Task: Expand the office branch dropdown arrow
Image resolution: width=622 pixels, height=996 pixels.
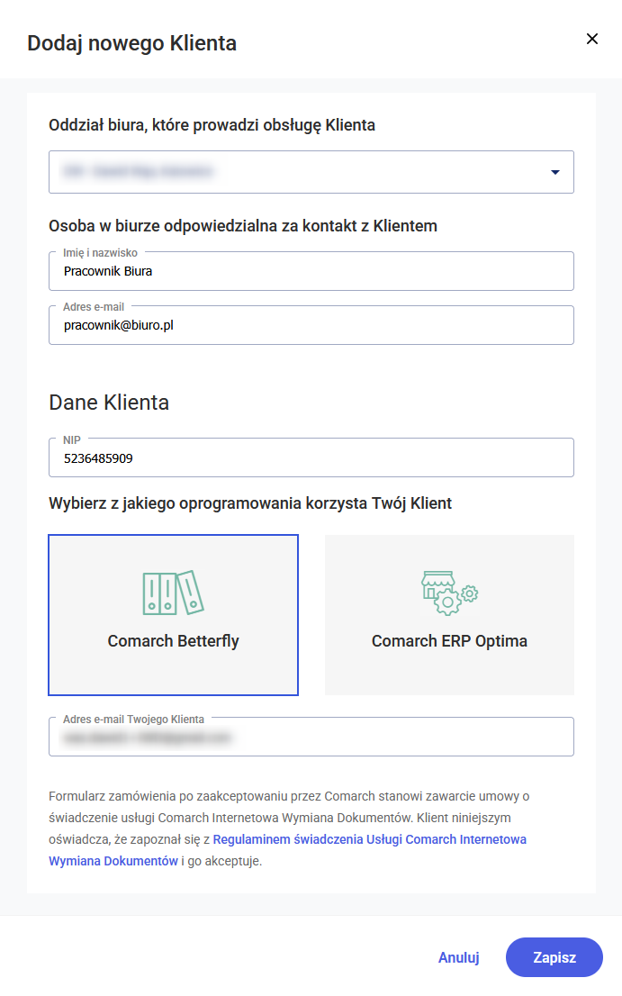Action: (x=555, y=172)
